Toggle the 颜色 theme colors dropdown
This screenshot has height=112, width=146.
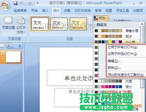[101, 18]
